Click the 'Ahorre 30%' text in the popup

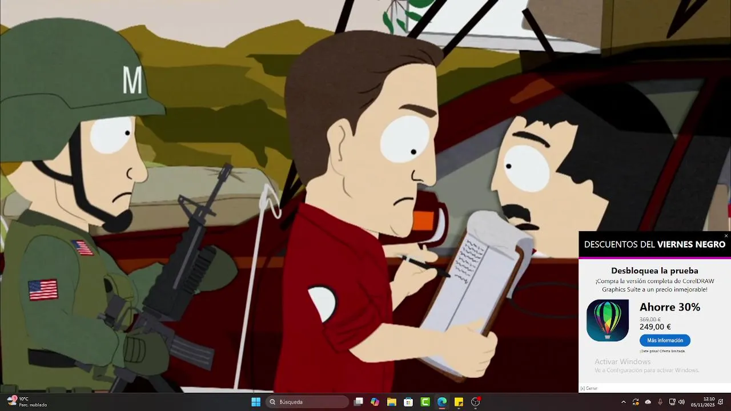670,307
